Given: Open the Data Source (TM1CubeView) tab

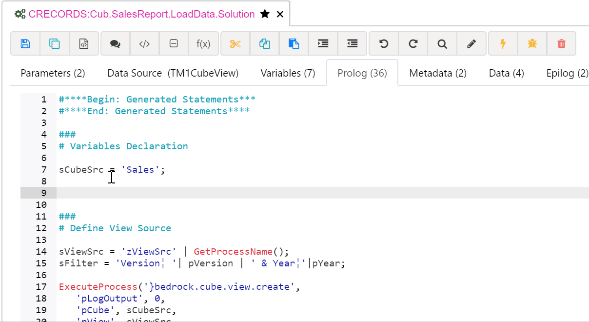Looking at the screenshot, I should click(x=173, y=73).
